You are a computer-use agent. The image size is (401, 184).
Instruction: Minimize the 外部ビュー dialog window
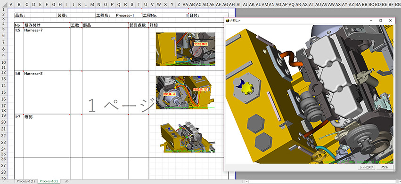371,20
